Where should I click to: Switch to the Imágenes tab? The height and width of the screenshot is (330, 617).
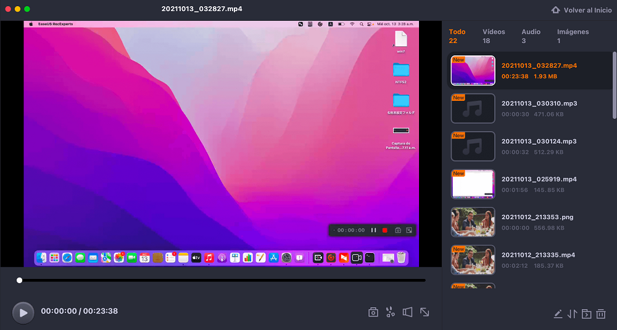click(573, 36)
